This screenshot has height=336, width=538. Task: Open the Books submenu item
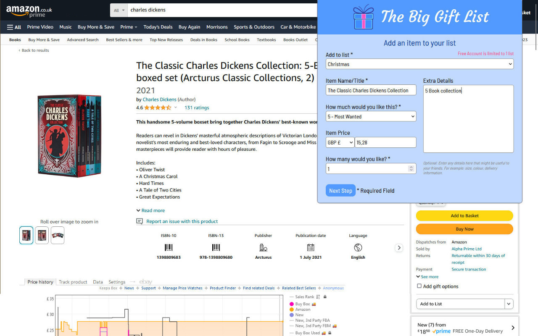tap(15, 40)
